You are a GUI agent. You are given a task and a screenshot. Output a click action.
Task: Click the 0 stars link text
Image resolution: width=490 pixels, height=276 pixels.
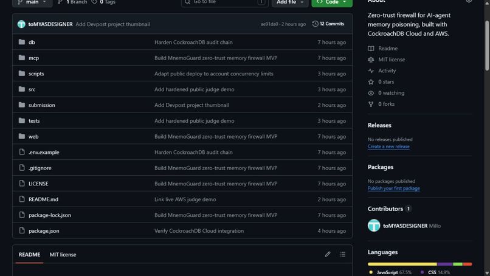[x=386, y=81]
